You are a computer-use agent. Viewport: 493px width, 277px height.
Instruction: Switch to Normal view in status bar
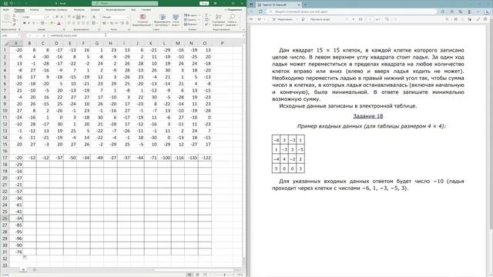click(x=189, y=275)
